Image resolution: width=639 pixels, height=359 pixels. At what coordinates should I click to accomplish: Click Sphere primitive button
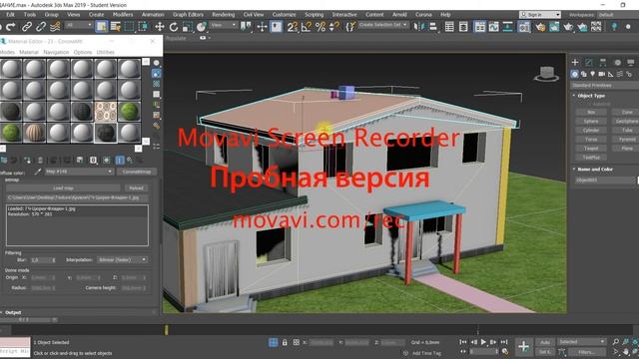tap(591, 122)
